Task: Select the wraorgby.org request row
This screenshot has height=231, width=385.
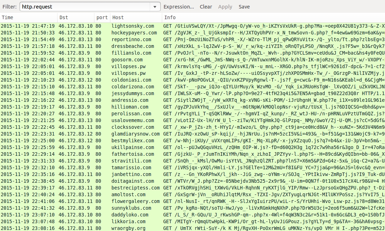Action: pyautogui.click(x=128, y=228)
